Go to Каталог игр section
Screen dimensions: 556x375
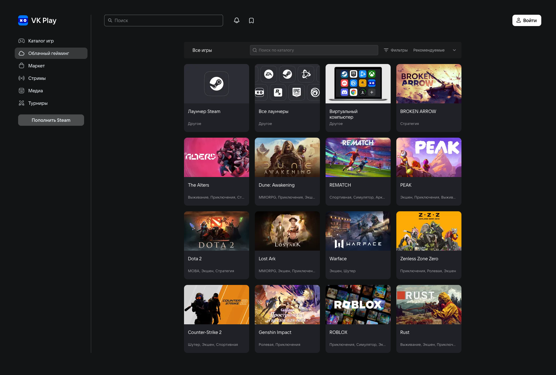[51, 41]
